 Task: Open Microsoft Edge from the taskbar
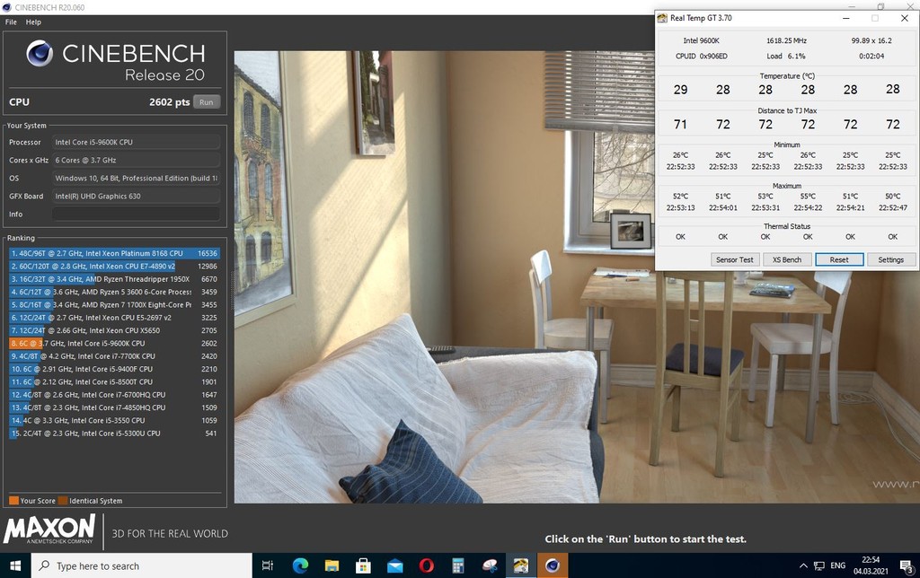pyautogui.click(x=300, y=565)
